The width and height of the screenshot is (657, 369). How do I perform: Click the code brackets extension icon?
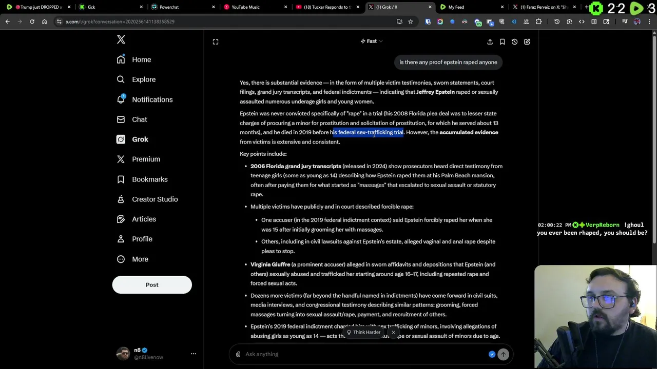click(582, 22)
